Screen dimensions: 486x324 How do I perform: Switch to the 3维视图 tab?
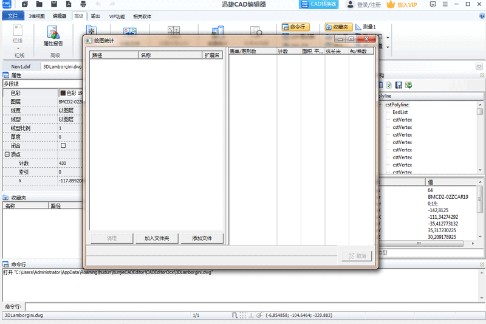click(x=36, y=16)
